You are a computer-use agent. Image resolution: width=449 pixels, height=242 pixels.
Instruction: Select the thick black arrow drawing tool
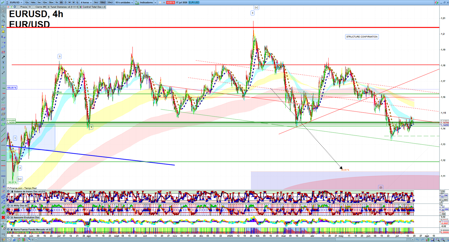3,57
